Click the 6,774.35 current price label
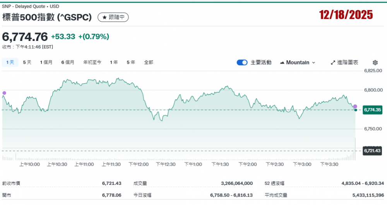This screenshot has height=205, width=387. [x=373, y=110]
